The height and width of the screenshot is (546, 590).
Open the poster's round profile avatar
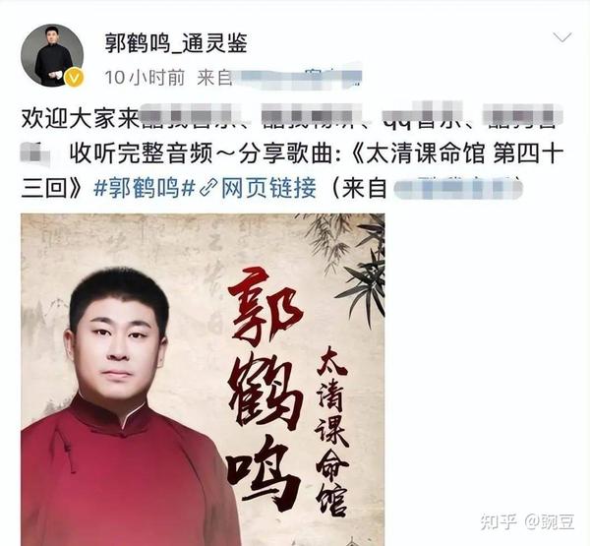pos(52,56)
